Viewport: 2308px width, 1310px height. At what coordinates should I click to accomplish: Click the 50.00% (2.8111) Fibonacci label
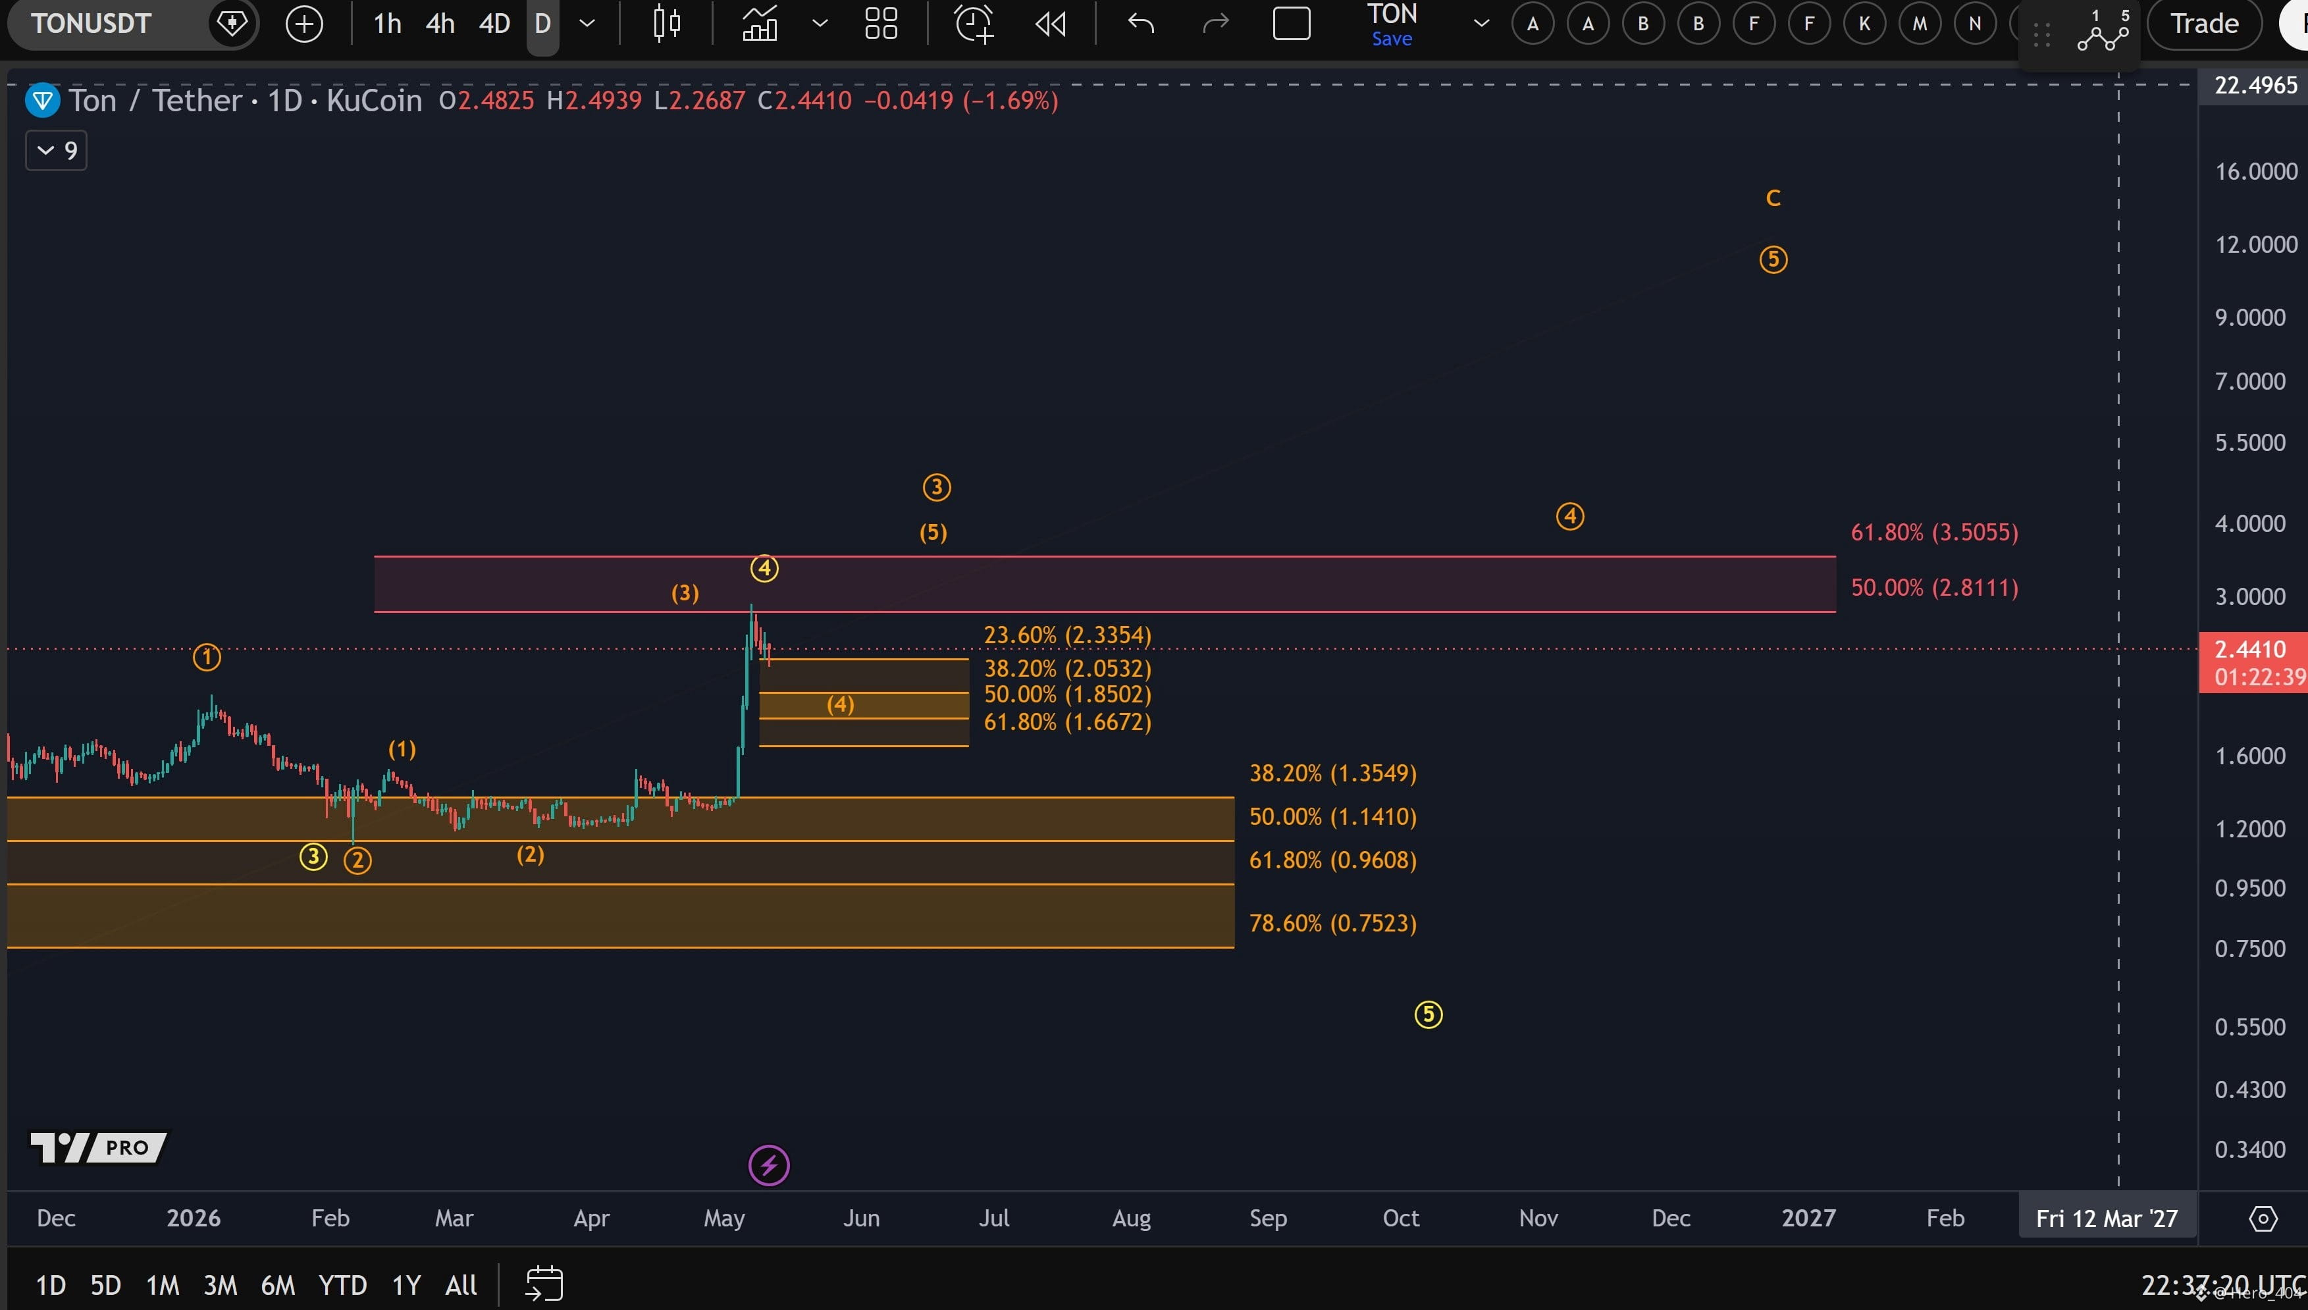coord(1934,587)
